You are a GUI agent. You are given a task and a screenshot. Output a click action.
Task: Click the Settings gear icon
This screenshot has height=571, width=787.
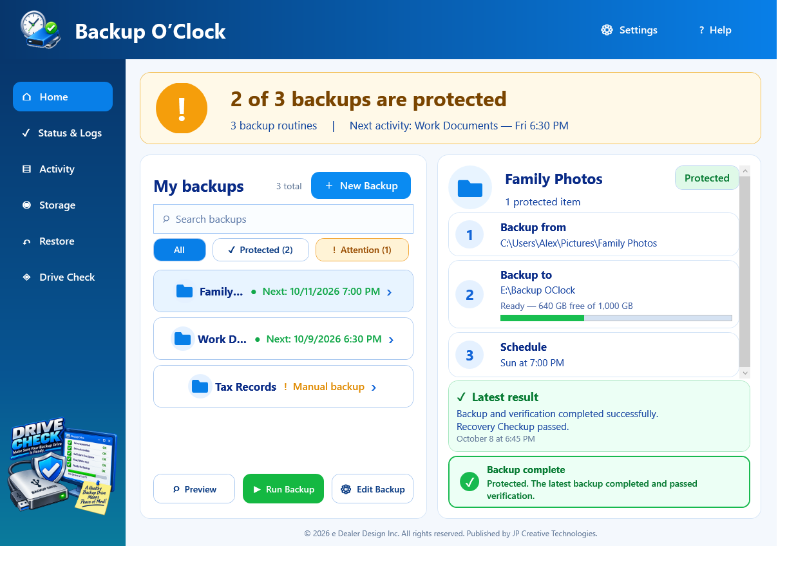tap(607, 30)
